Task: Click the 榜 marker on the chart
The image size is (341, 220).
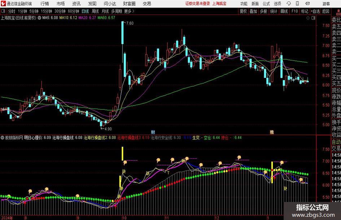Action: pyautogui.click(x=272, y=132)
